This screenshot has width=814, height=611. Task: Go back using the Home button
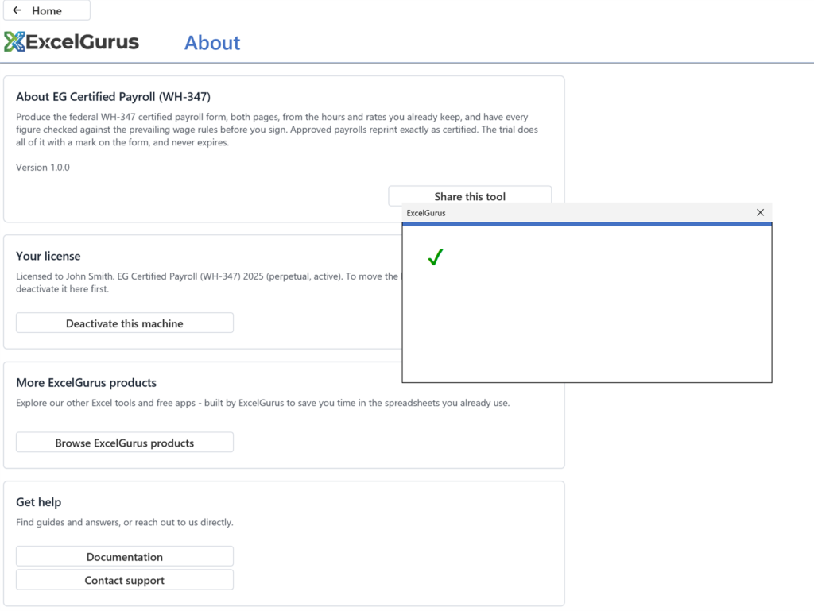(46, 10)
